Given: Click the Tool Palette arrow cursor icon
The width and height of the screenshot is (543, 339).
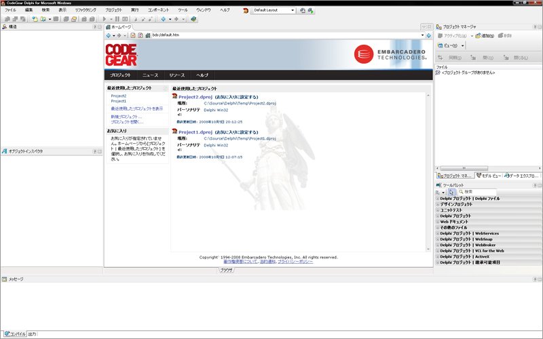Looking at the screenshot, I should click(451, 192).
